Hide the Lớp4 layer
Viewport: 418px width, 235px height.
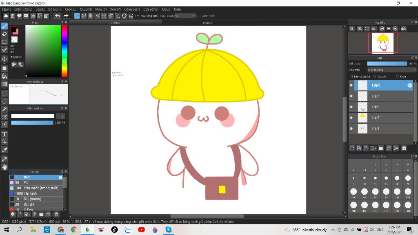tap(351, 96)
